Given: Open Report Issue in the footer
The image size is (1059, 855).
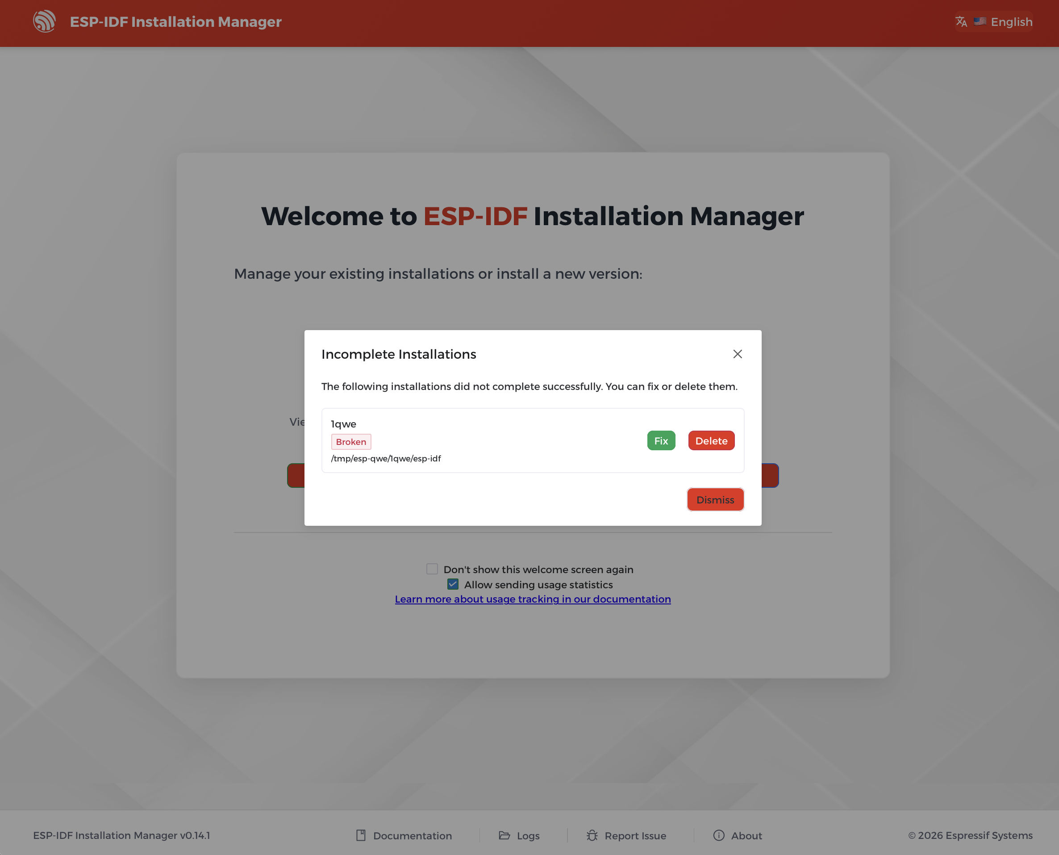Looking at the screenshot, I should [626, 836].
